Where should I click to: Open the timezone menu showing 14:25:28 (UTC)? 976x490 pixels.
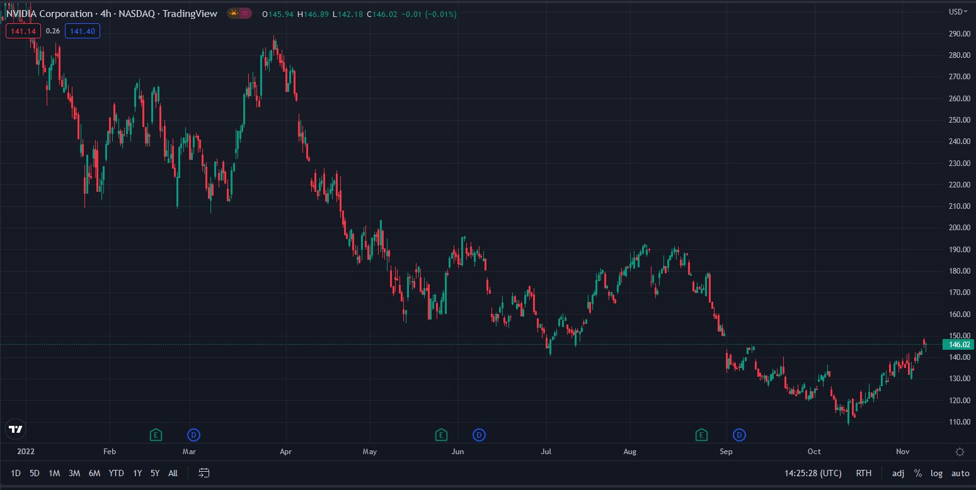(813, 473)
